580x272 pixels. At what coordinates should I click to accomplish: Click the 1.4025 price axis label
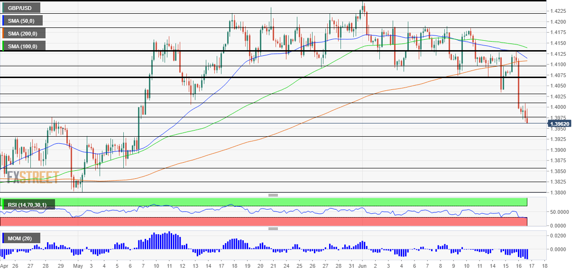coord(558,97)
